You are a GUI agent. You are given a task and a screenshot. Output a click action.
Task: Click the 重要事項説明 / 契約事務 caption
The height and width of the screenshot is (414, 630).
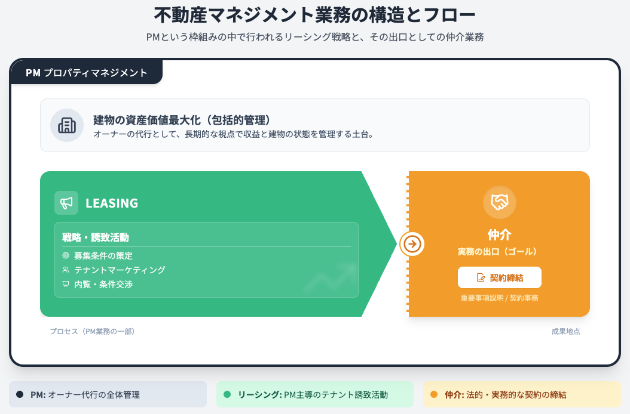tap(499, 298)
